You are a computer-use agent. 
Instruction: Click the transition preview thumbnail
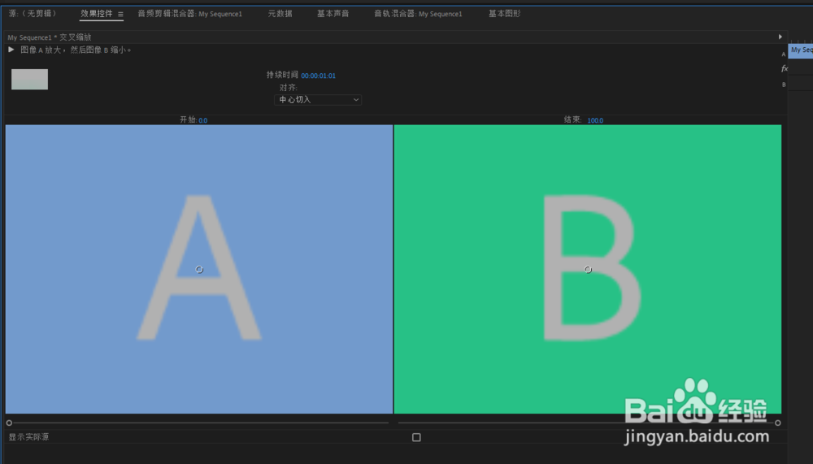pos(29,80)
